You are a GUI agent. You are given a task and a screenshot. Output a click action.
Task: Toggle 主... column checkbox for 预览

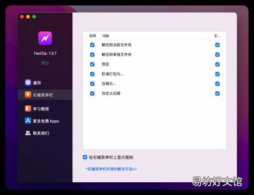pos(218,64)
